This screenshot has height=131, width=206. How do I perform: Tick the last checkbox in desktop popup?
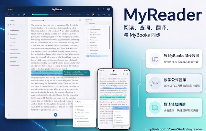76,125
